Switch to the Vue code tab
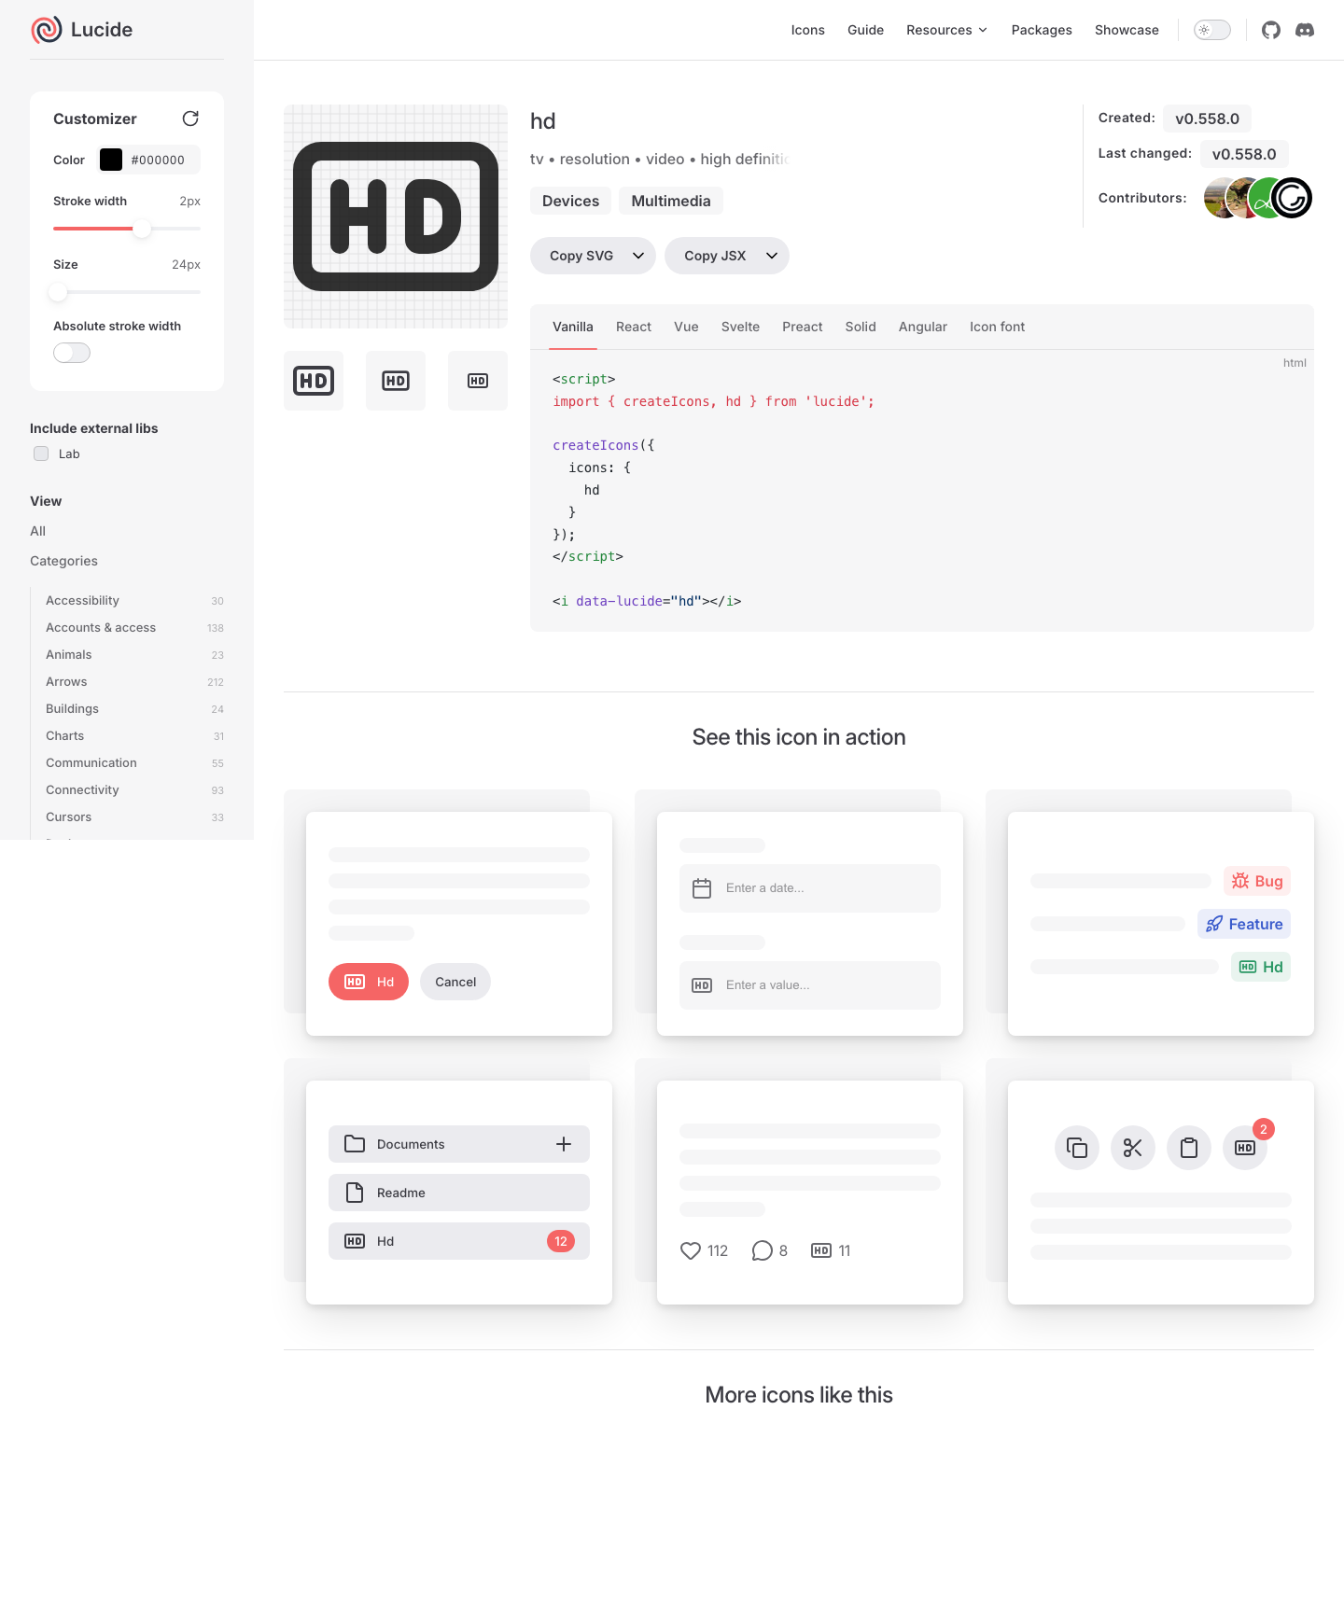 [x=686, y=327]
